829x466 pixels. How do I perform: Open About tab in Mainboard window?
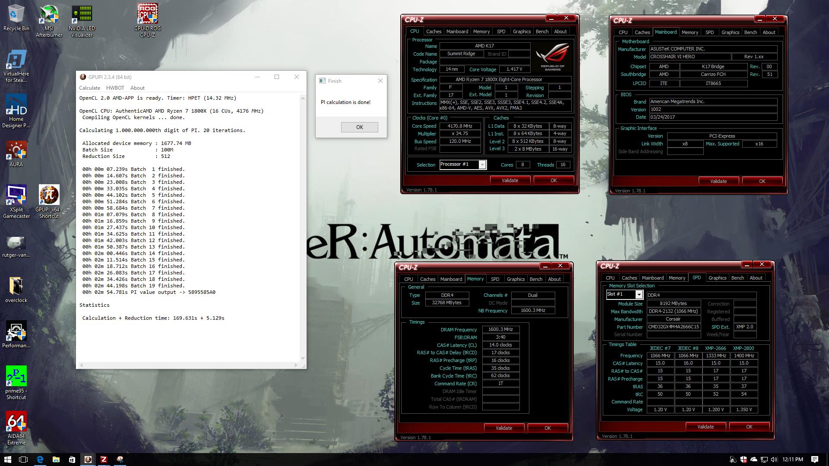[769, 32]
